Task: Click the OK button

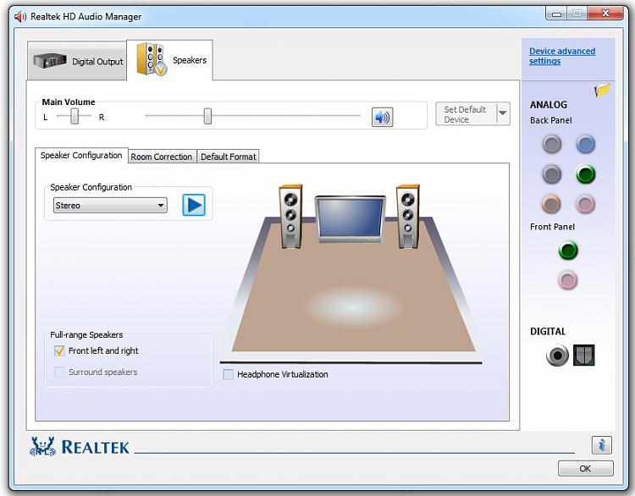Action: (x=585, y=468)
